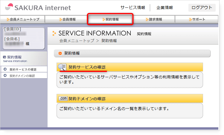Viewport: 224px width, 135px height.
Task: Switch to the 会員情報 tab
Action: pyautogui.click(x=67, y=19)
